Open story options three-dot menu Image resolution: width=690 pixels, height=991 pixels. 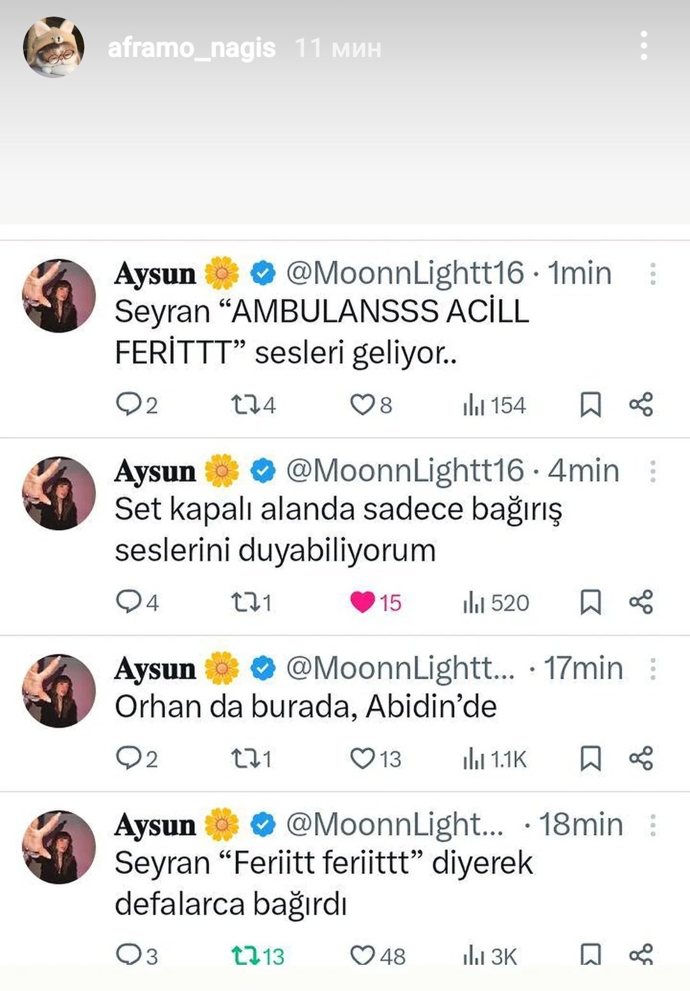(x=643, y=46)
